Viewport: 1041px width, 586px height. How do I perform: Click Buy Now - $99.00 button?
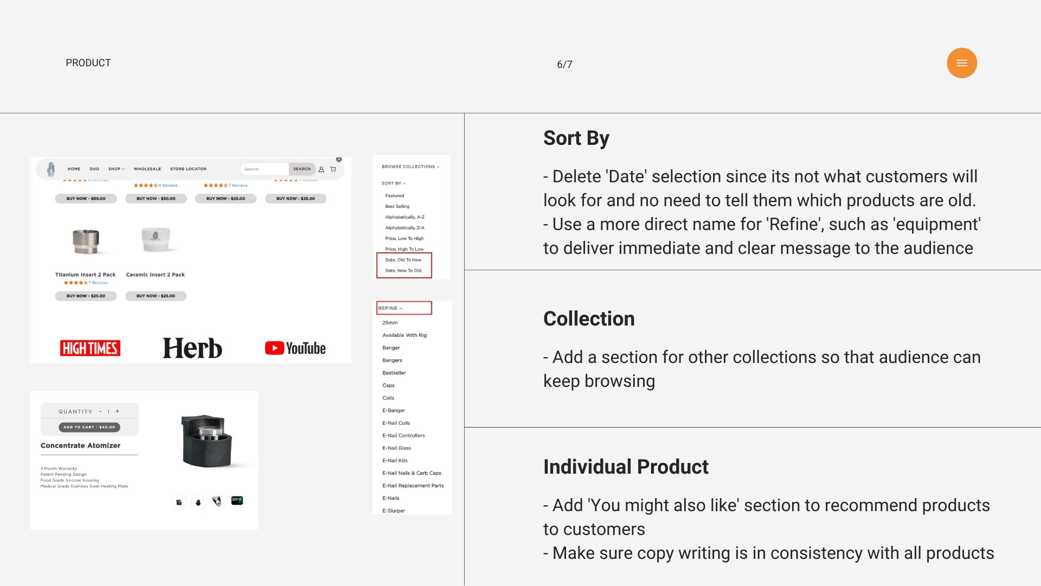pyautogui.click(x=86, y=199)
